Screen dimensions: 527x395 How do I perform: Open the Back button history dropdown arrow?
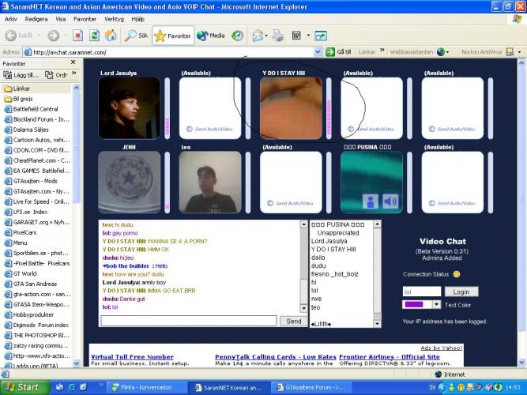pos(39,36)
